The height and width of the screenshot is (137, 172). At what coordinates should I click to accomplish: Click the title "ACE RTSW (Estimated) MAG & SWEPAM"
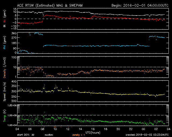click(x=50, y=5)
